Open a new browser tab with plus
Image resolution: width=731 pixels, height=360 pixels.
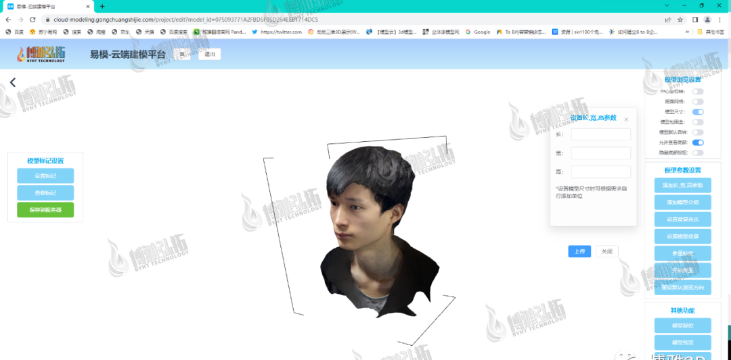[103, 6]
